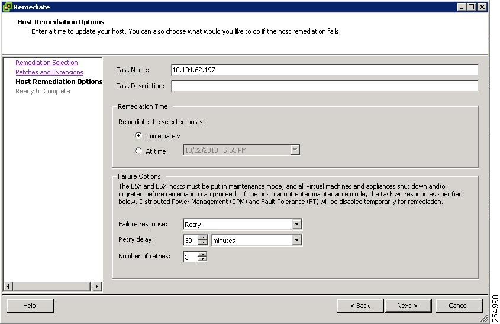Click the sidebar scroll left arrow
This screenshot has width=500, height=324.
pyautogui.click(x=8, y=286)
